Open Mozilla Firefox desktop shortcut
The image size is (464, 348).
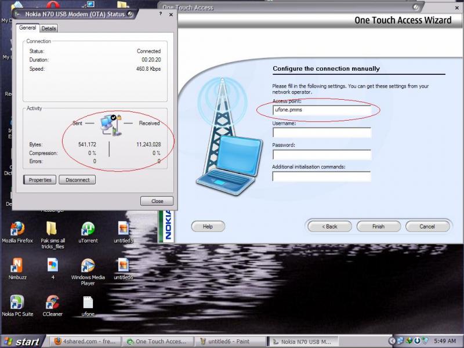pos(17,233)
